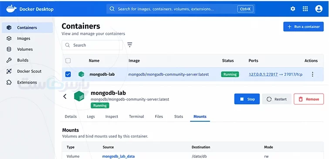
Task: Select the Mounts tab
Action: (x=200, y=117)
